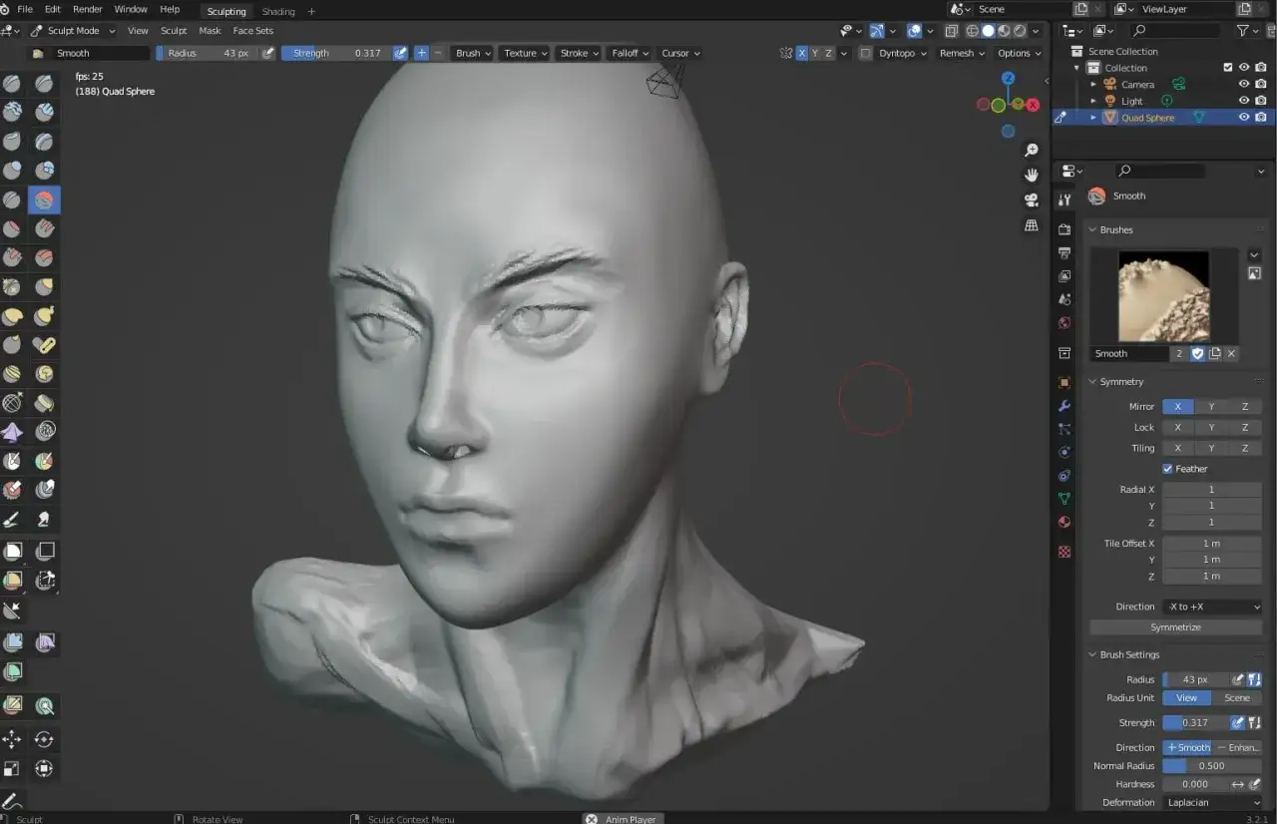The height and width of the screenshot is (824, 1277).
Task: Disable Quad Sphere in renders with camera icon
Action: pos(1261,118)
